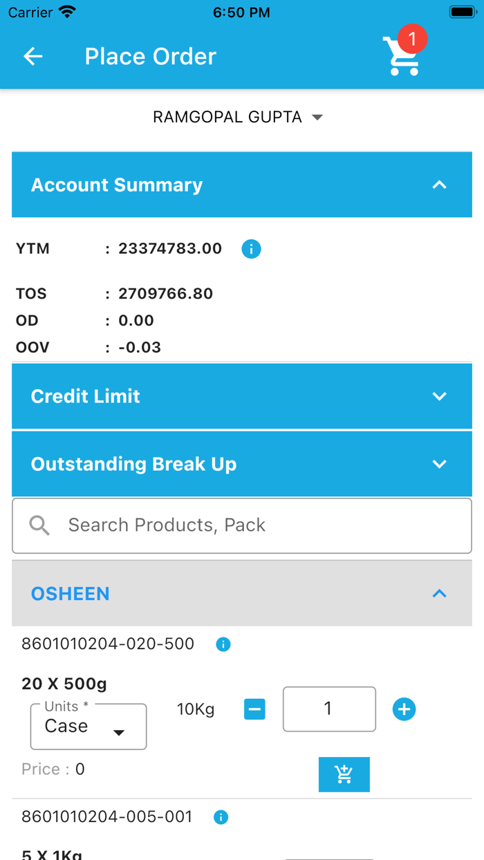Image resolution: width=484 pixels, height=860 pixels.
Task: Open the RAMGOPAL GUPTA customer selector
Action: (x=239, y=117)
